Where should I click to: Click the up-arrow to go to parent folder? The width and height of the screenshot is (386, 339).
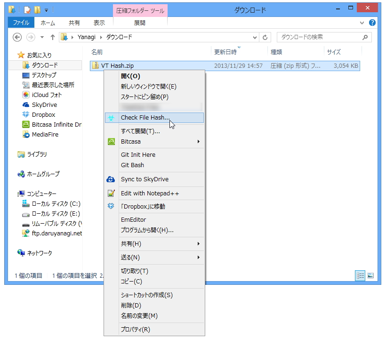click(52, 37)
